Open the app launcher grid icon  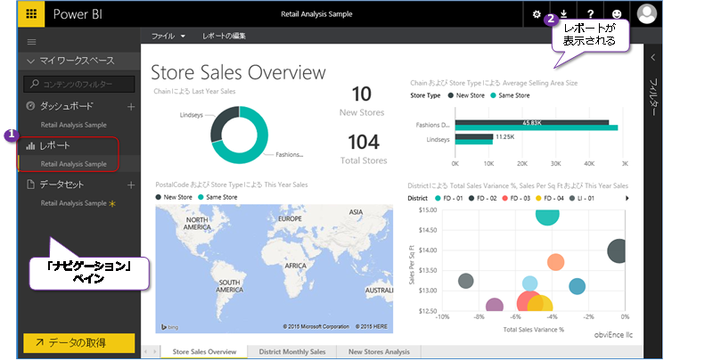tap(31, 13)
